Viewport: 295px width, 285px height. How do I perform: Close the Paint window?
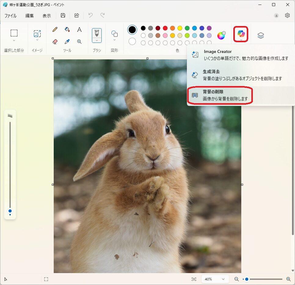click(x=288, y=5)
